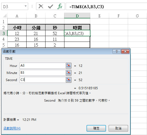Screen dimensions: 147x135
Task: Click the 函數引數 dialog title bar
Action: point(57,51)
